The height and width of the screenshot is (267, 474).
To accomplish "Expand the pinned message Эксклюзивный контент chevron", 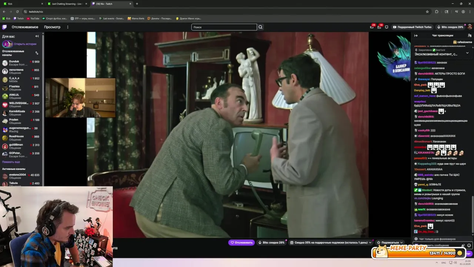I will pos(467,53).
